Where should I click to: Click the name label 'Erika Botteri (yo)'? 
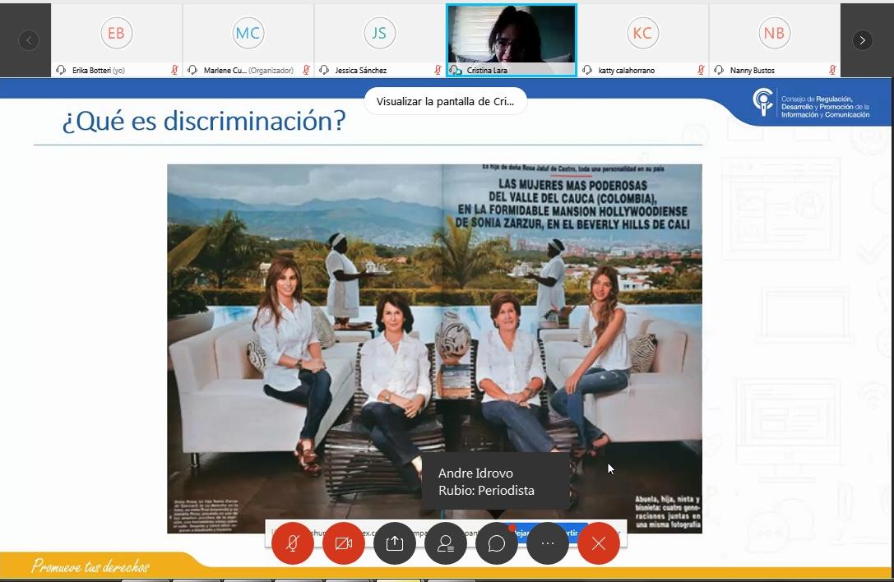coord(99,71)
